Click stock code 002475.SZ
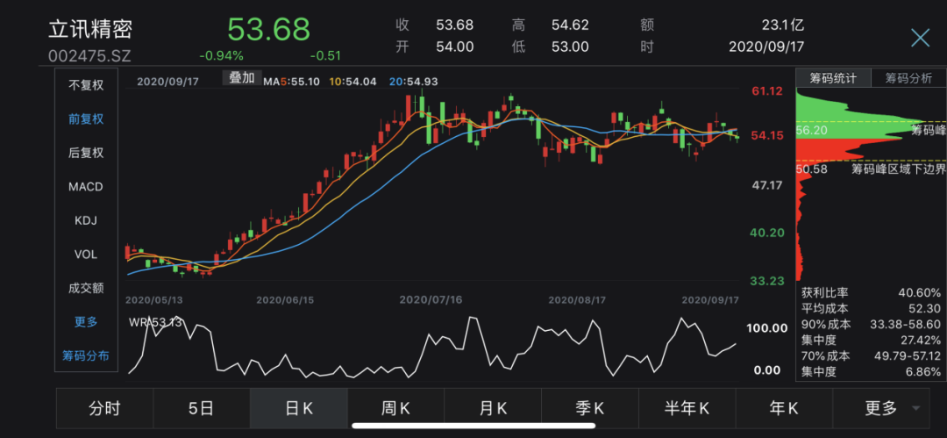Screen dimensions: 947x438 tap(89, 56)
